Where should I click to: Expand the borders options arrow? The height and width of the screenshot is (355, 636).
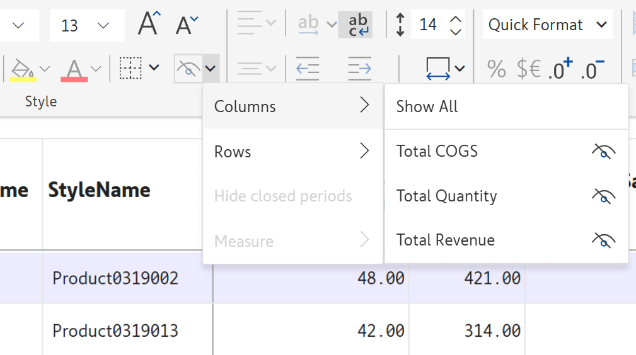coord(154,67)
